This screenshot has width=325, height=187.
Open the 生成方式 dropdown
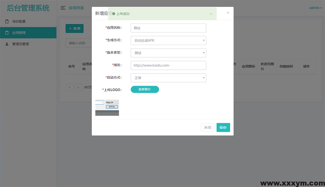pyautogui.click(x=168, y=40)
